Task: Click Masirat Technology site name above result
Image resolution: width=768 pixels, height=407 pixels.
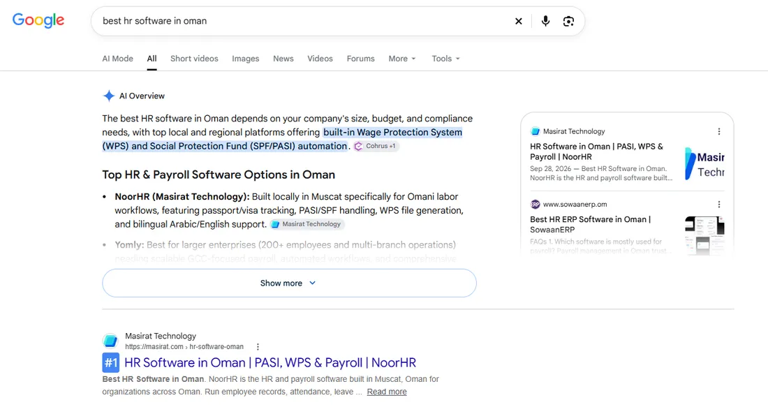Action: pyautogui.click(x=160, y=336)
